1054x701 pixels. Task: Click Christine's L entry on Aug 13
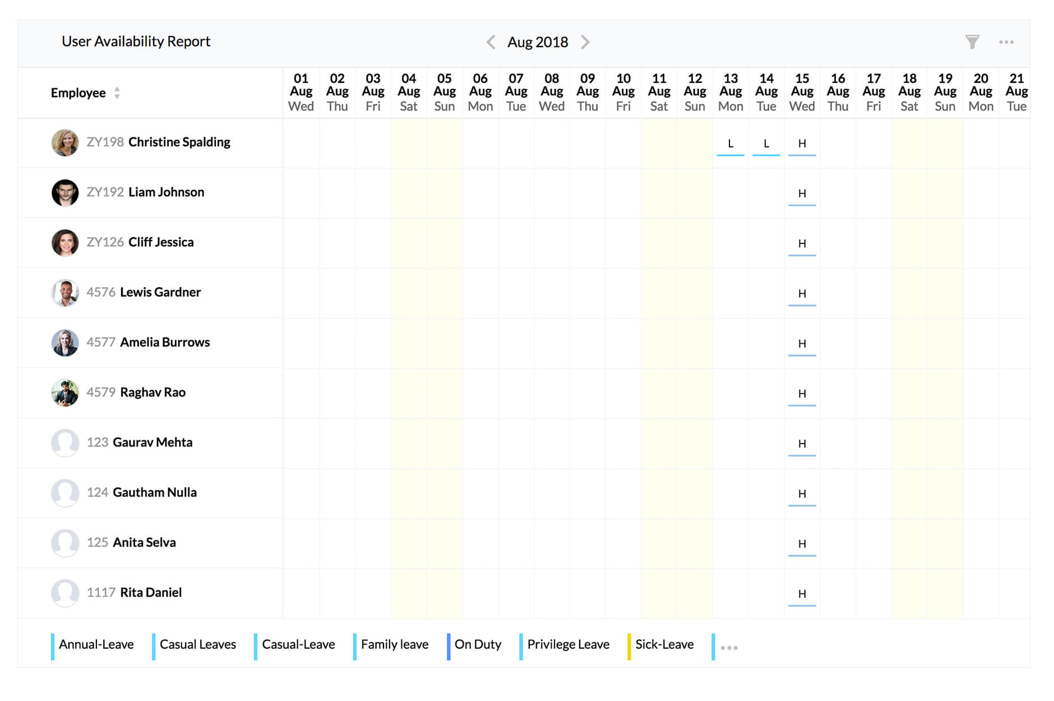(731, 144)
